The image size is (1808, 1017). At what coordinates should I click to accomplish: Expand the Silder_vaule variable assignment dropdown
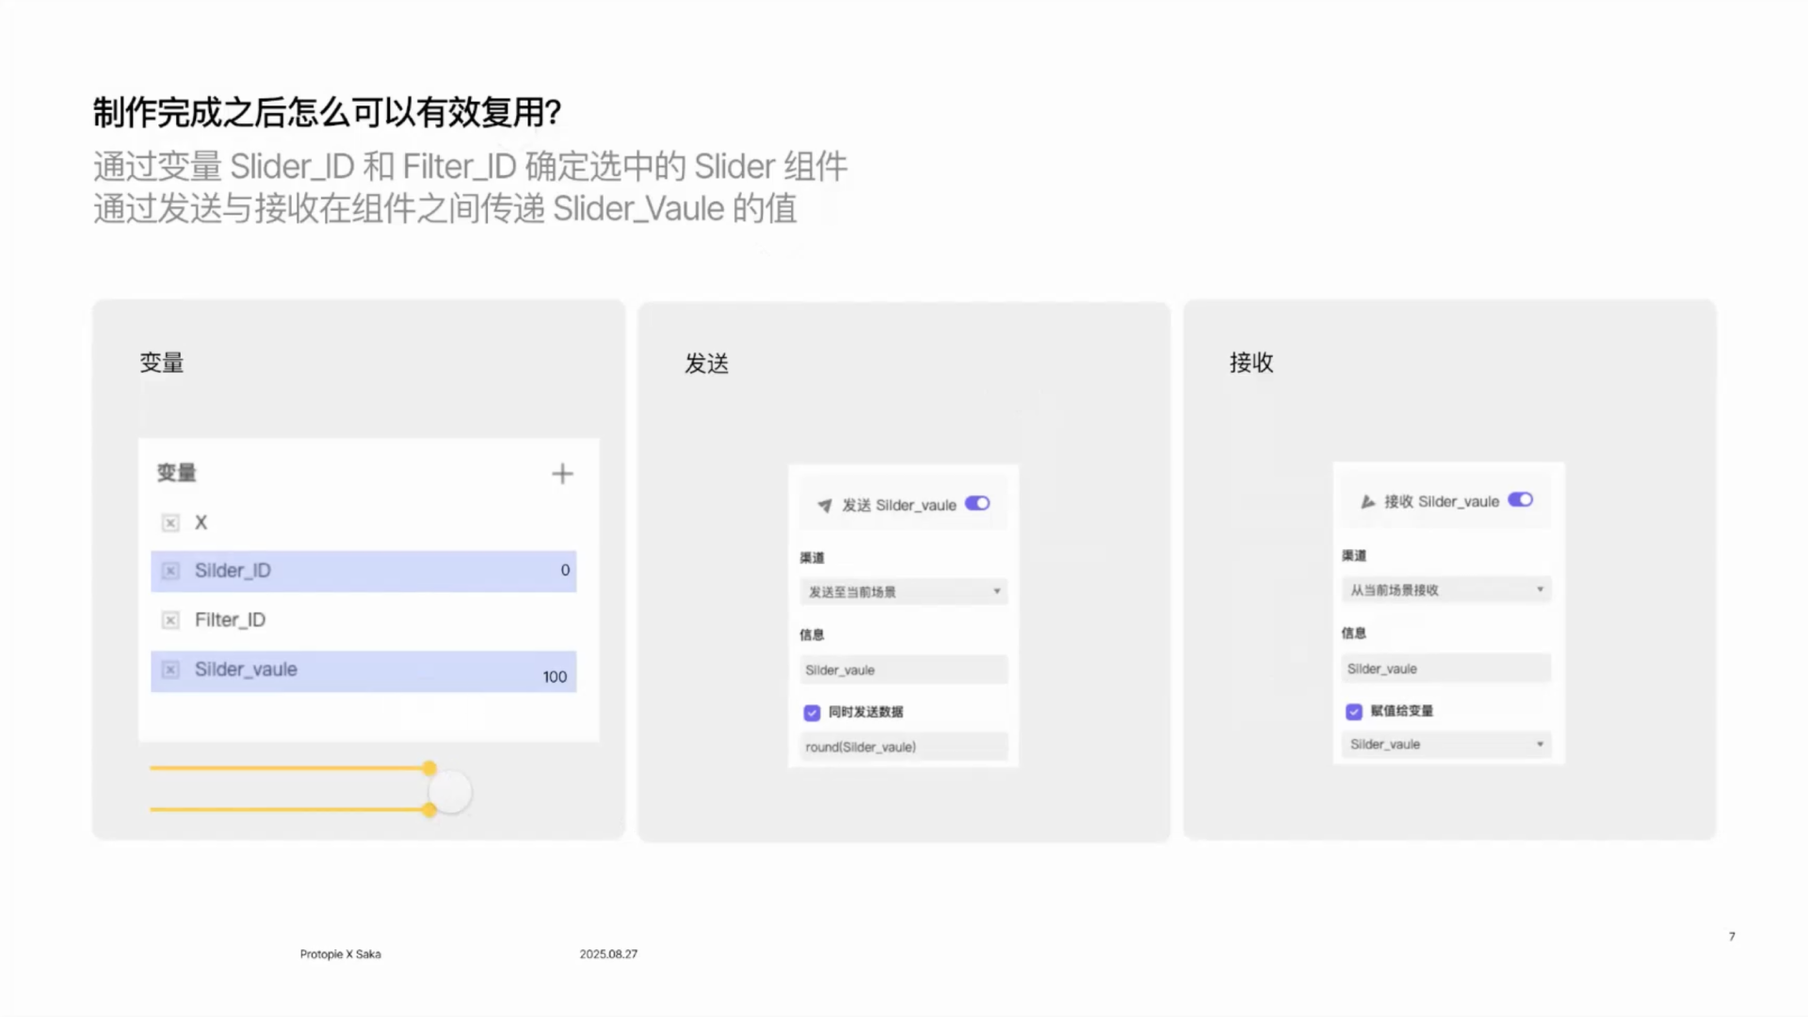click(1445, 744)
